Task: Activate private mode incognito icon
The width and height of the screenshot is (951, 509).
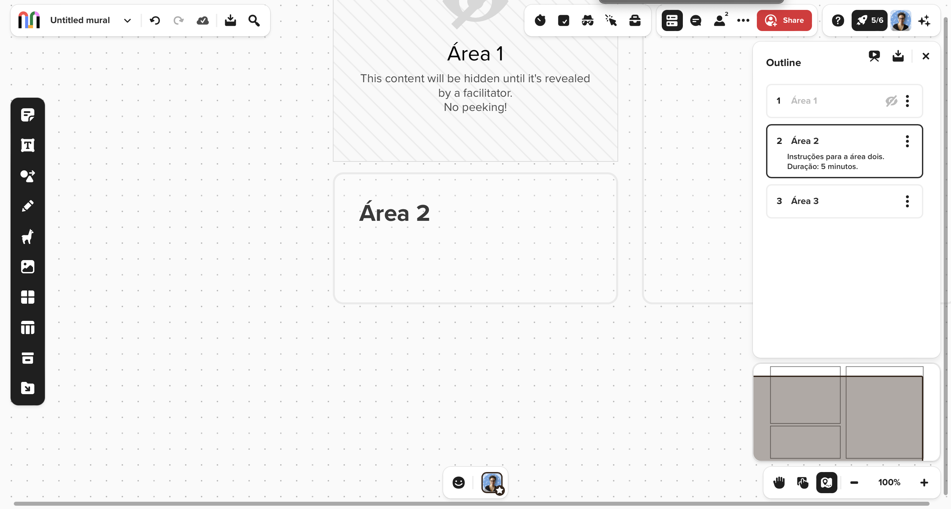Action: coord(587,20)
